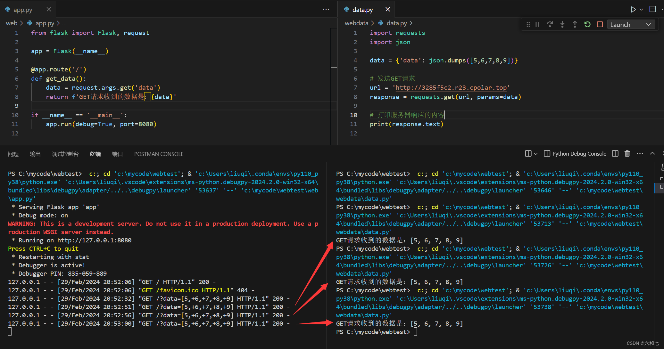Image resolution: width=664 pixels, height=349 pixels.
Task: Split the terminal pane
Action: click(615, 154)
